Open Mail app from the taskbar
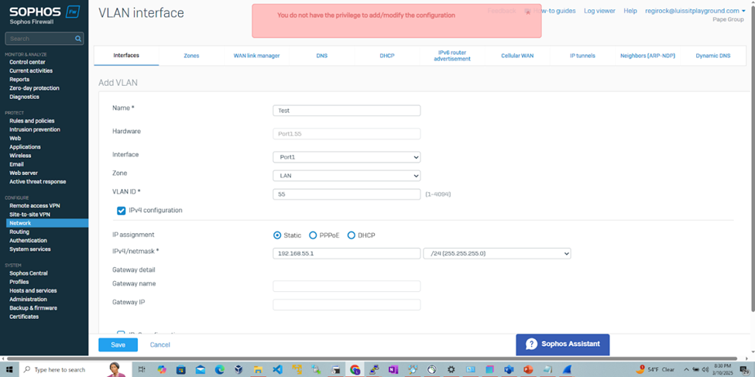The height and width of the screenshot is (377, 755). [x=201, y=369]
